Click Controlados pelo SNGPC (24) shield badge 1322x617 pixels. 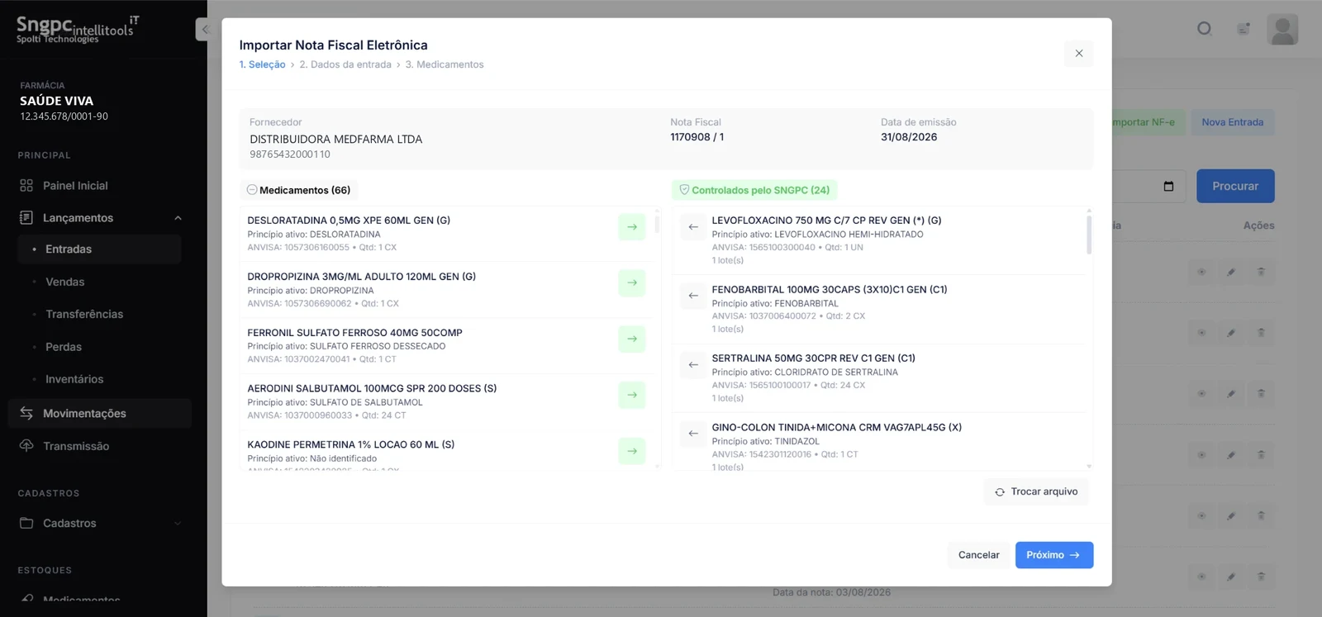(x=754, y=190)
